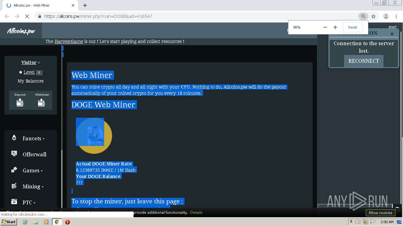Stop loading the page
Image resolution: width=403 pixels, height=226 pixels.
tap(27, 16)
